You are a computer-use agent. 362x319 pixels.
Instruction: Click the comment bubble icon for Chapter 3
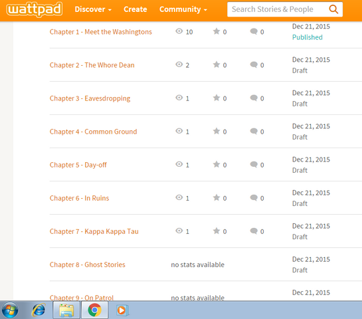coord(254,98)
